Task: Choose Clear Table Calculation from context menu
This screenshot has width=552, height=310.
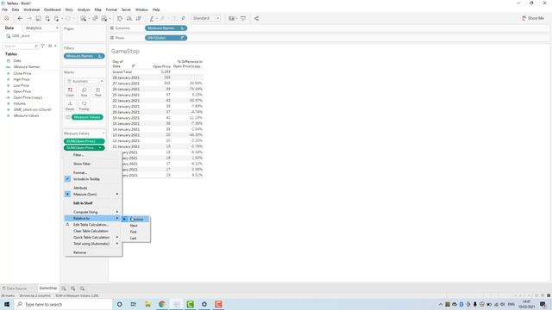Action: pos(93,231)
